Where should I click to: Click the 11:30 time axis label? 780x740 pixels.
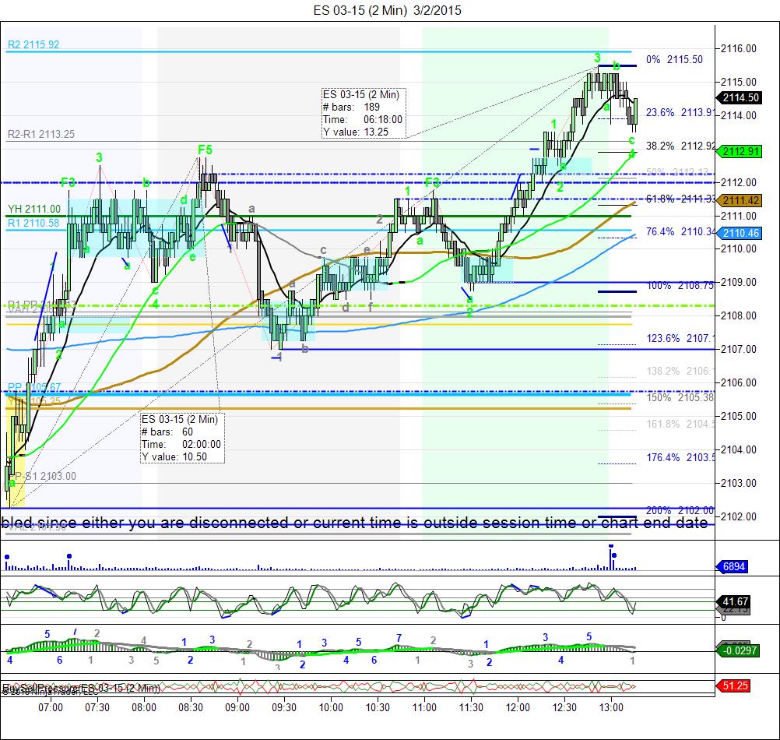[x=471, y=707]
